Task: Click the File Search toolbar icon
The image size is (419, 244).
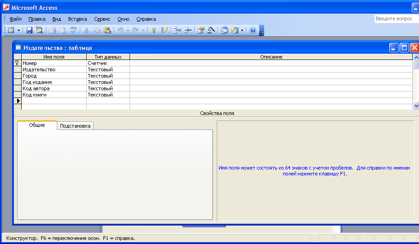Action: tap(40, 30)
